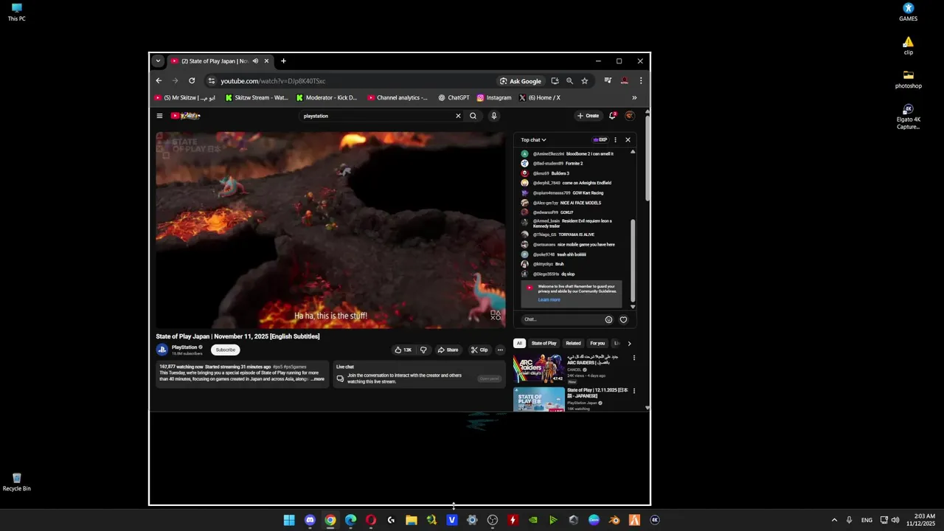
Task: Open options for State of Play Japanese video
Action: [634, 390]
